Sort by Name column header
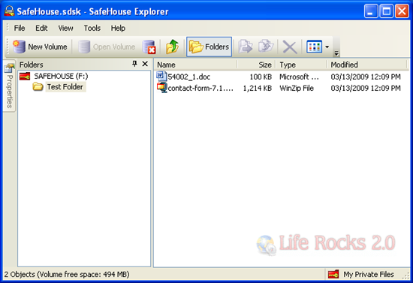Screen dimensions: 413x283 click(x=195, y=65)
